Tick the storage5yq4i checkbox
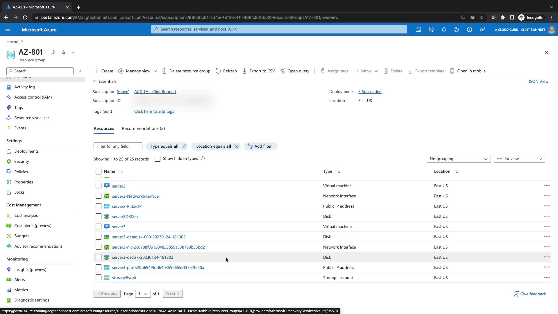Screen dimensions: 558x314 99,278
